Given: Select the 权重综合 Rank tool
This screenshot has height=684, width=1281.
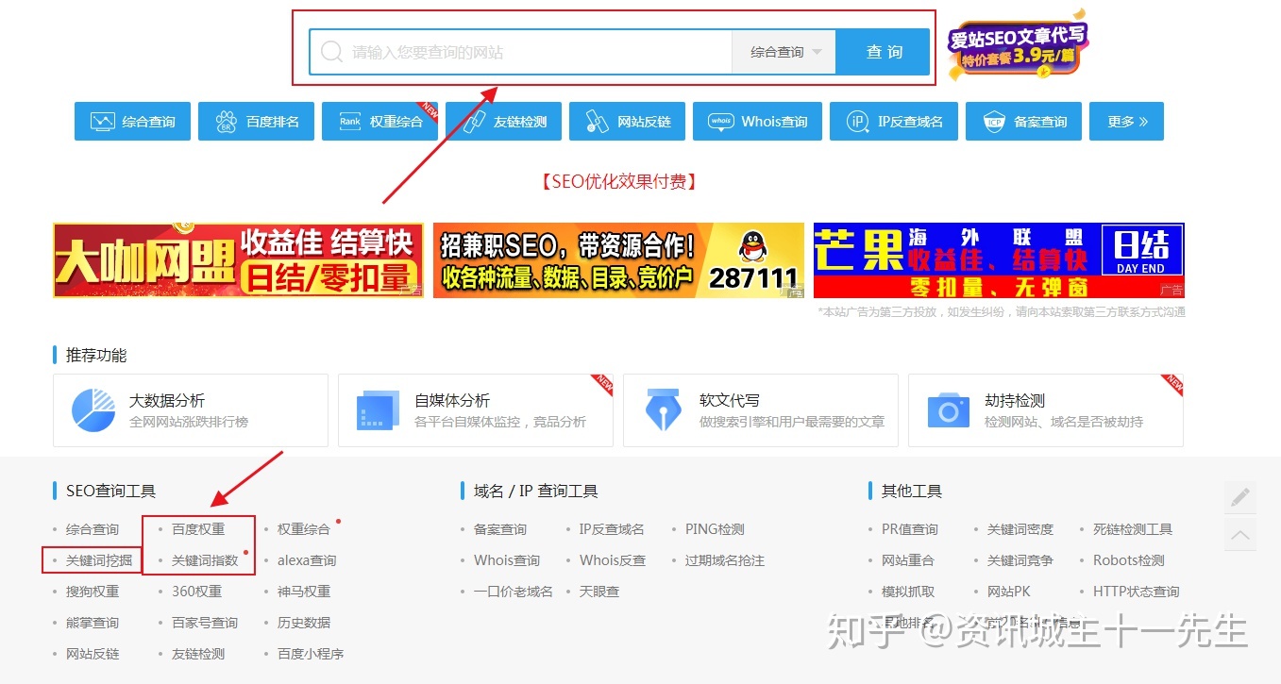Looking at the screenshot, I should [x=379, y=121].
